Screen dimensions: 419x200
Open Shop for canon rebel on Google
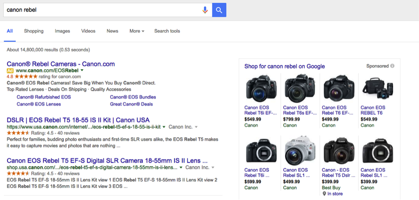[x=285, y=67]
